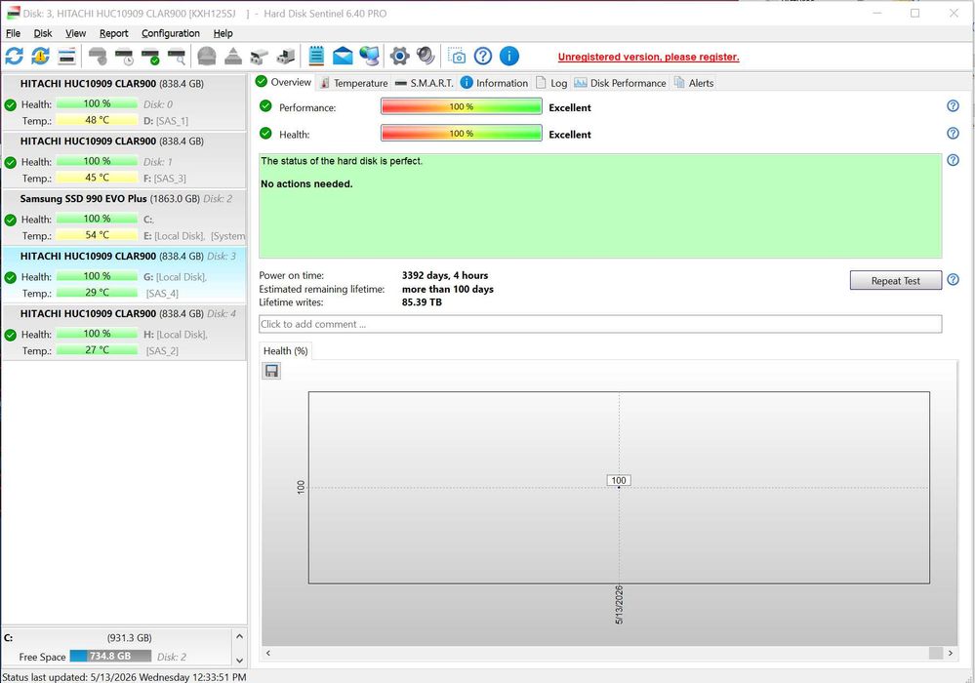This screenshot has height=683, width=975.
Task: Switch to the Temperature tab
Action: [354, 83]
